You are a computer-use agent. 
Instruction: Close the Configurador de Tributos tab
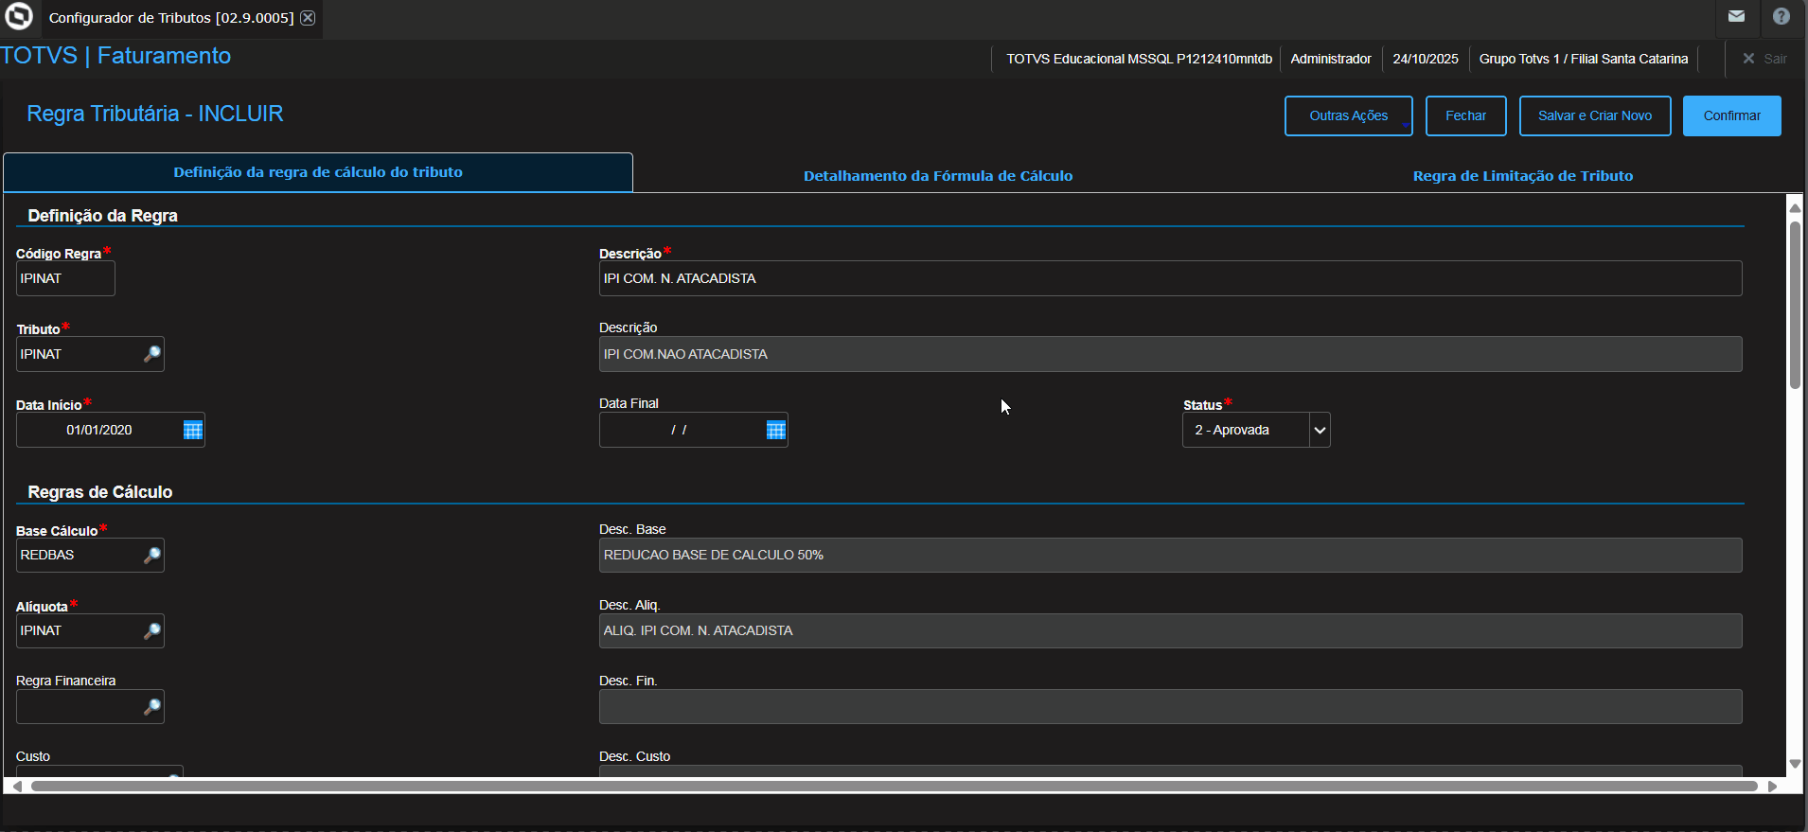tap(308, 18)
